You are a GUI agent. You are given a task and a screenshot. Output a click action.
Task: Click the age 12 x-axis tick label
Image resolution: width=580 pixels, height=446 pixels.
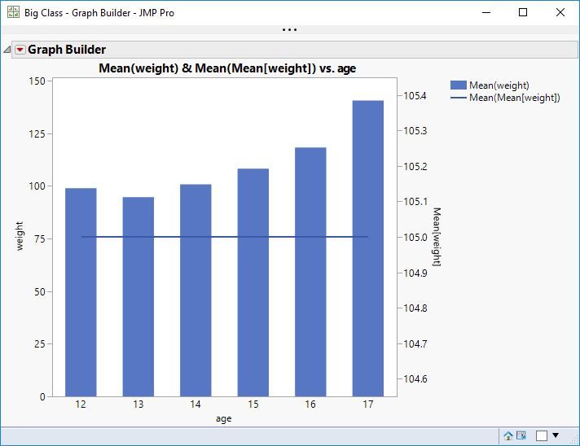tap(81, 404)
